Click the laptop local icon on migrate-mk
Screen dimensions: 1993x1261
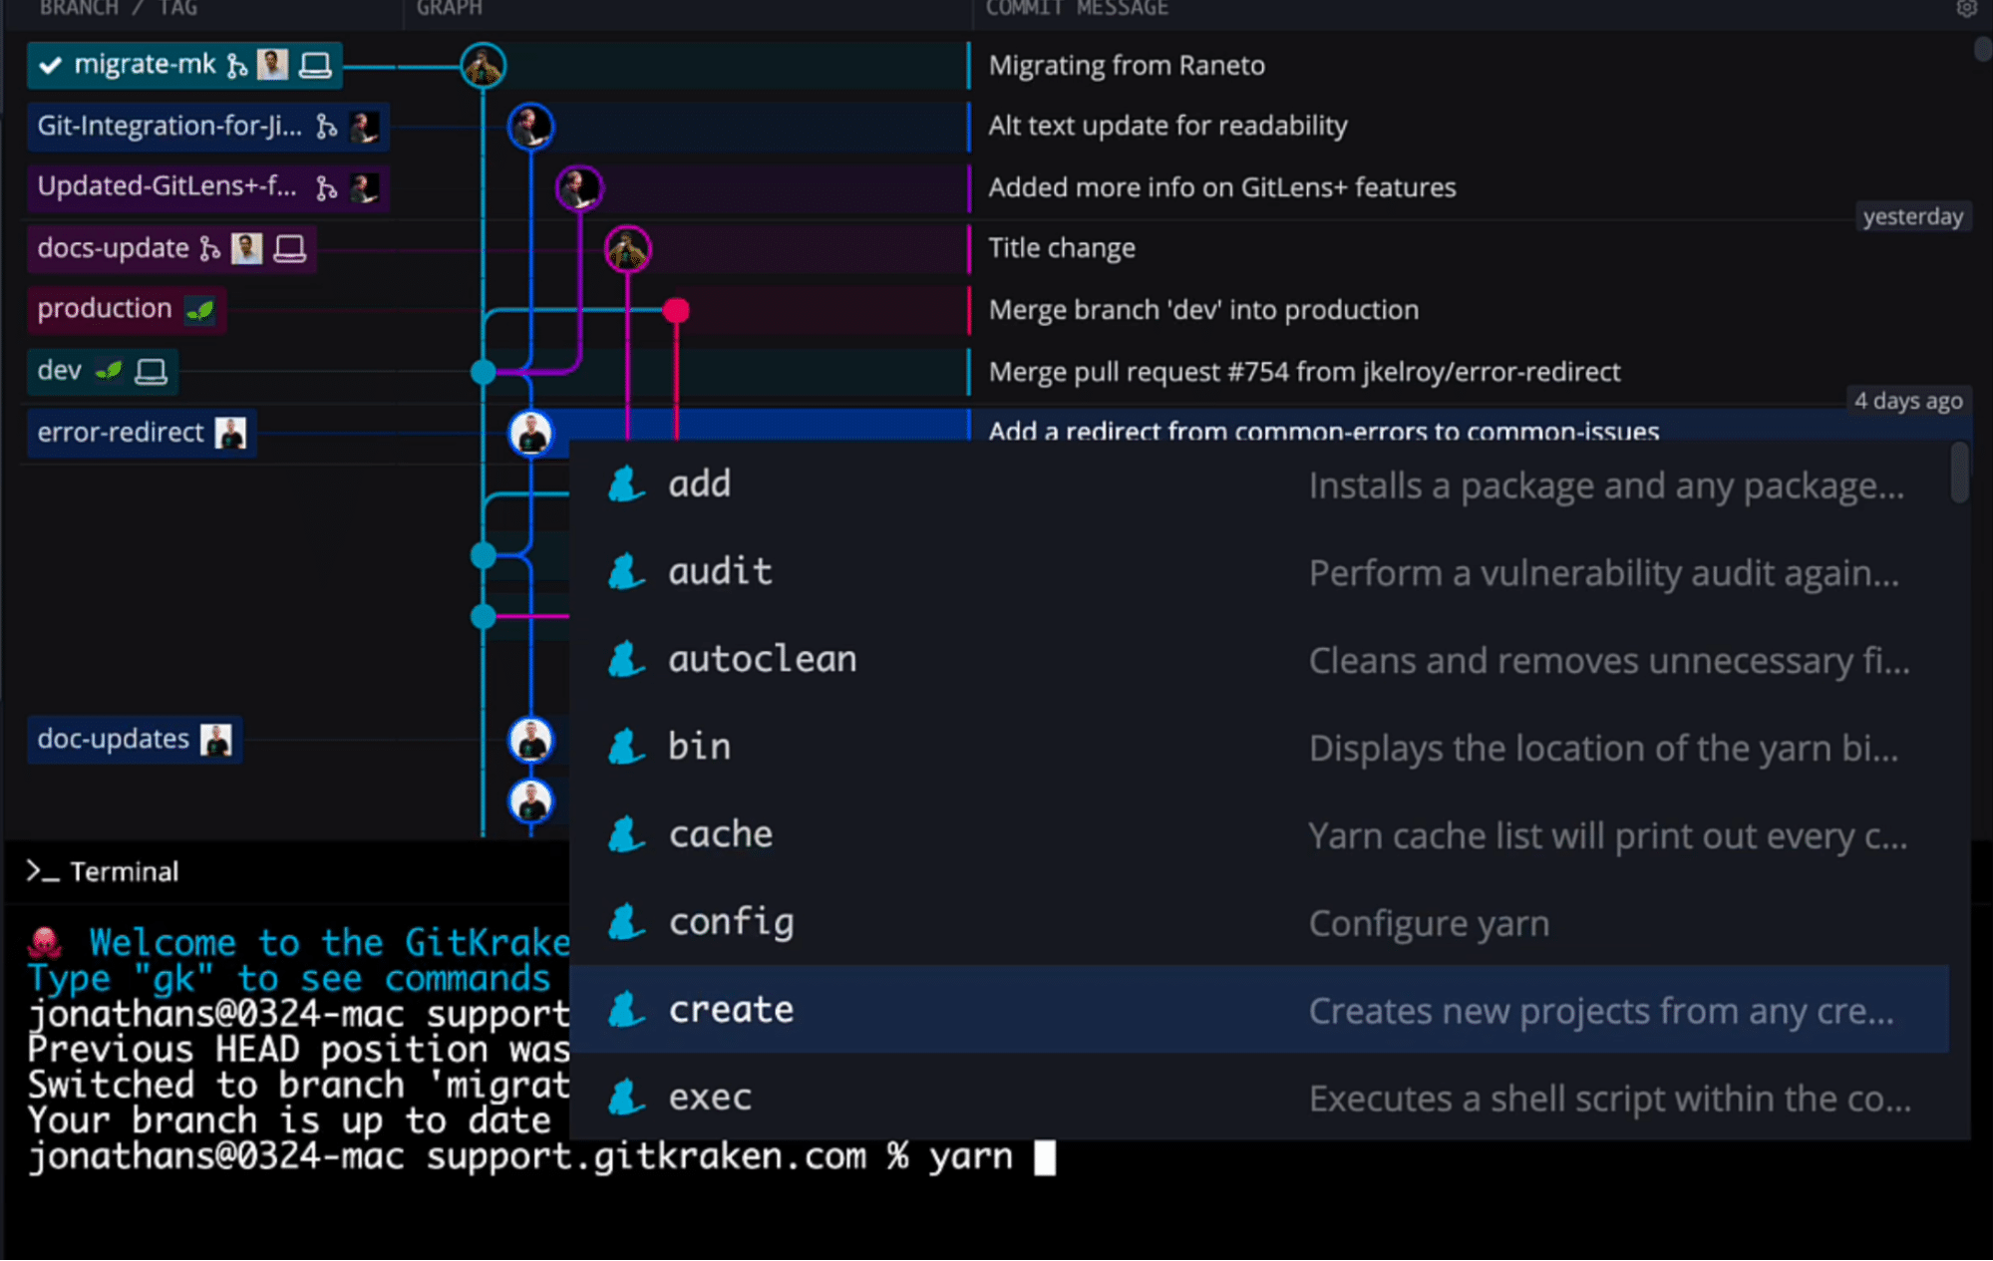316,66
